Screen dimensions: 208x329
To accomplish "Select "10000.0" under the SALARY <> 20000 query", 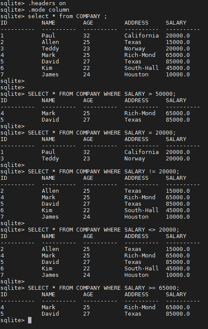I will click(178, 275).
